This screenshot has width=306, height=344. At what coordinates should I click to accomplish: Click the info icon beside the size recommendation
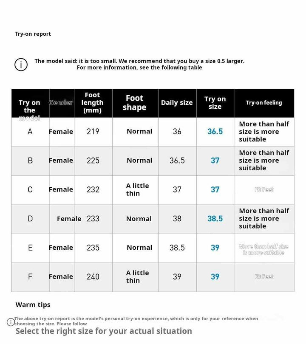pyautogui.click(x=21, y=65)
